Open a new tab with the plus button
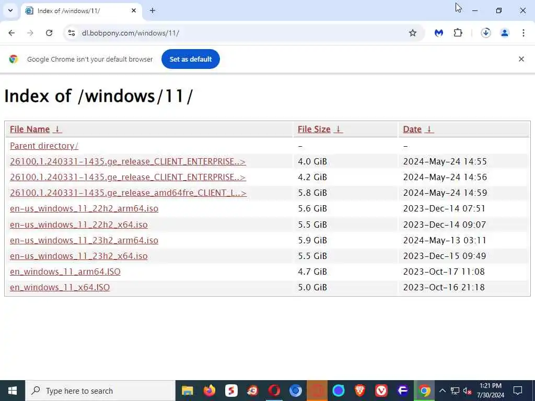Image resolution: width=535 pixels, height=401 pixels. click(153, 10)
